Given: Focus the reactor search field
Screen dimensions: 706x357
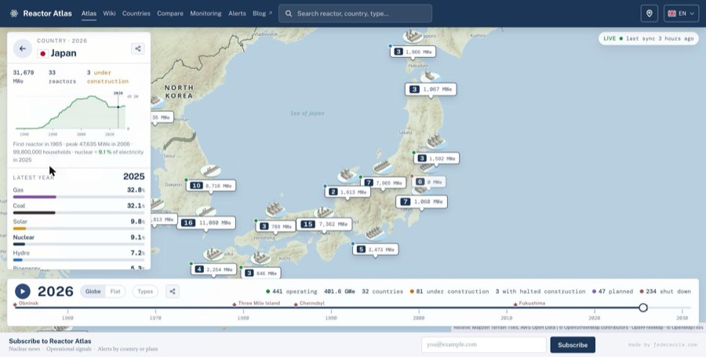Looking at the screenshot, I should (x=355, y=13).
